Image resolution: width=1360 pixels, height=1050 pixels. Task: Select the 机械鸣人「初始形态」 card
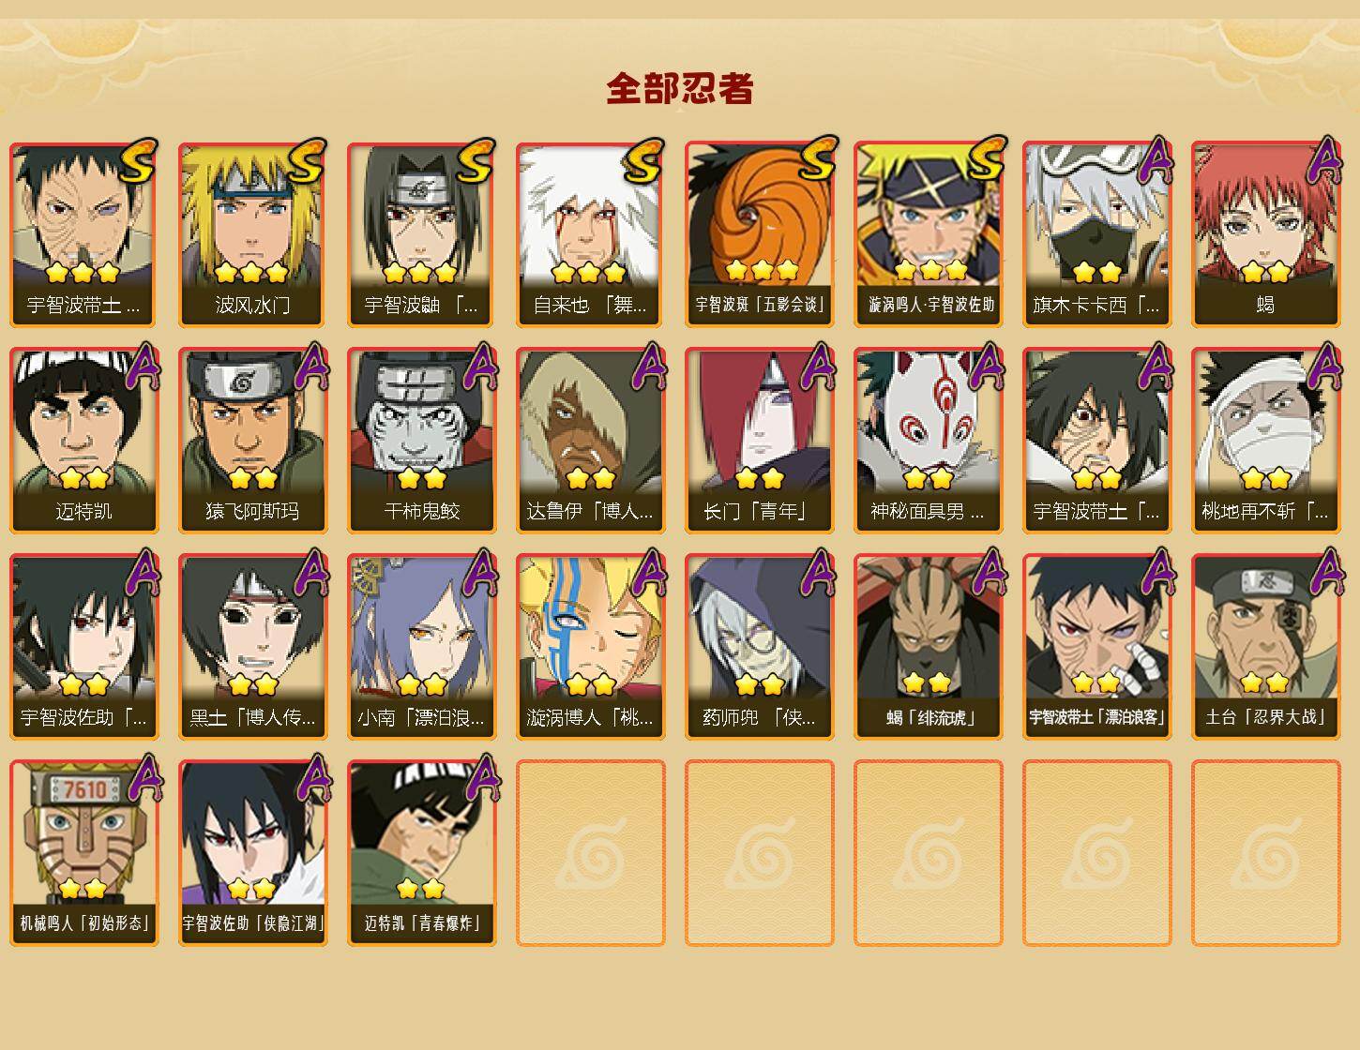point(83,853)
